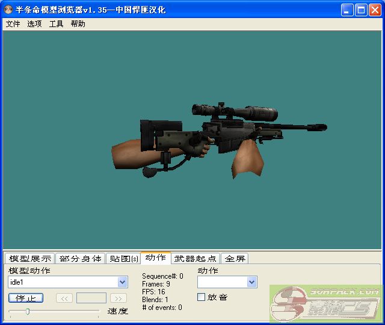Enable the 放音 play sound checkbox
This screenshot has height=325, width=385.
pos(201,297)
